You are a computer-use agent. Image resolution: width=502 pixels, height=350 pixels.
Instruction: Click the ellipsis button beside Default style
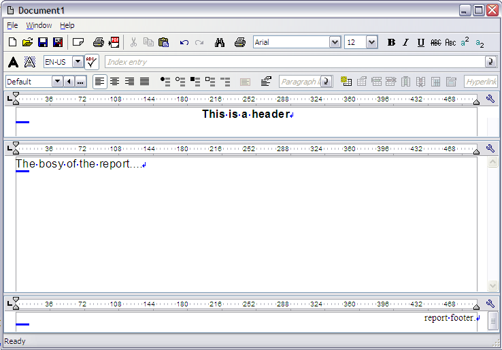click(81, 82)
